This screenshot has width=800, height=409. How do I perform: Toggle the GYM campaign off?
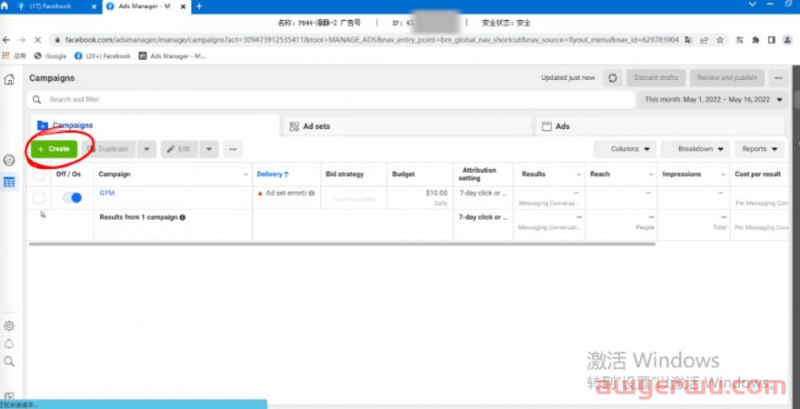pos(73,198)
